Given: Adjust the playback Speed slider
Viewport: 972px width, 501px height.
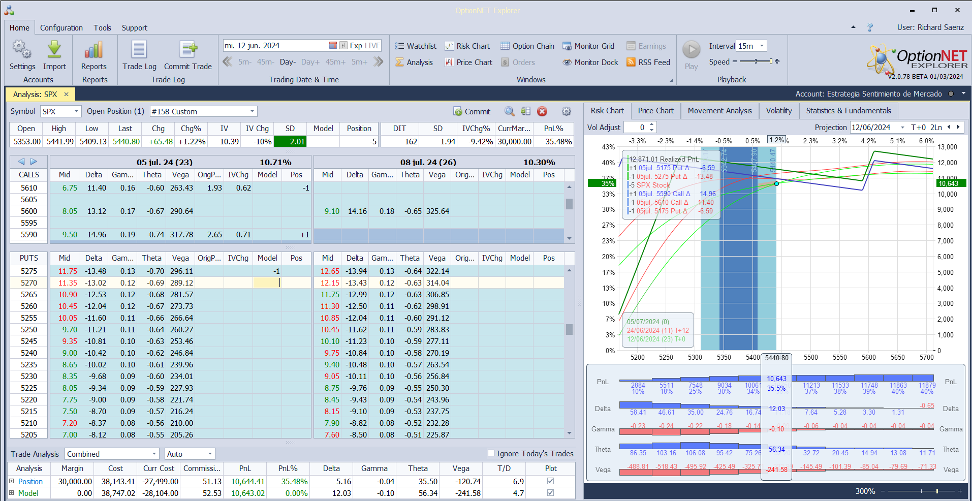Looking at the screenshot, I should click(757, 61).
